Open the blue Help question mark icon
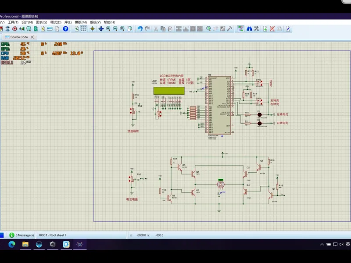Image resolution: width=351 pixels, height=263 pixels. 65,28
